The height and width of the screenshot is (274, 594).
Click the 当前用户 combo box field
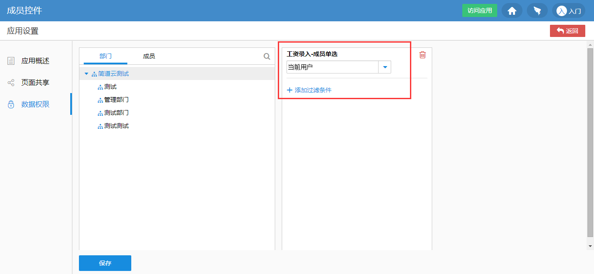tap(332, 67)
